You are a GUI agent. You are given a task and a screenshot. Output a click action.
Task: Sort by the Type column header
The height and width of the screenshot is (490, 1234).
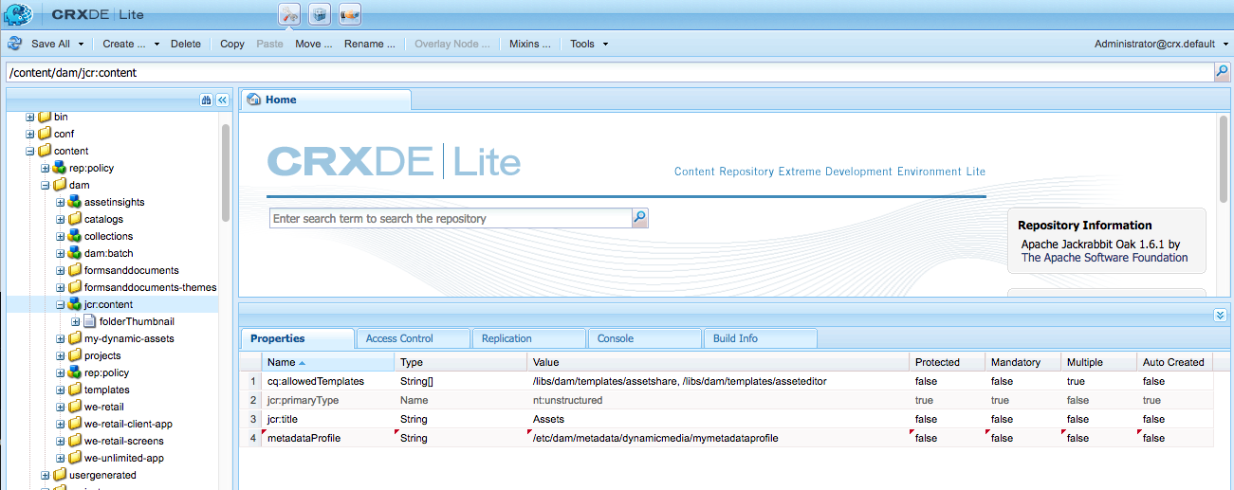point(461,362)
